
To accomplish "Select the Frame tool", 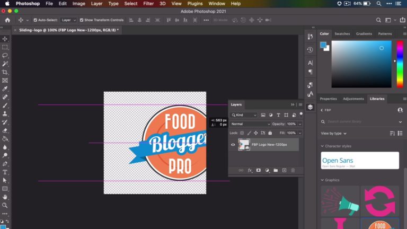I will [x=5, y=81].
